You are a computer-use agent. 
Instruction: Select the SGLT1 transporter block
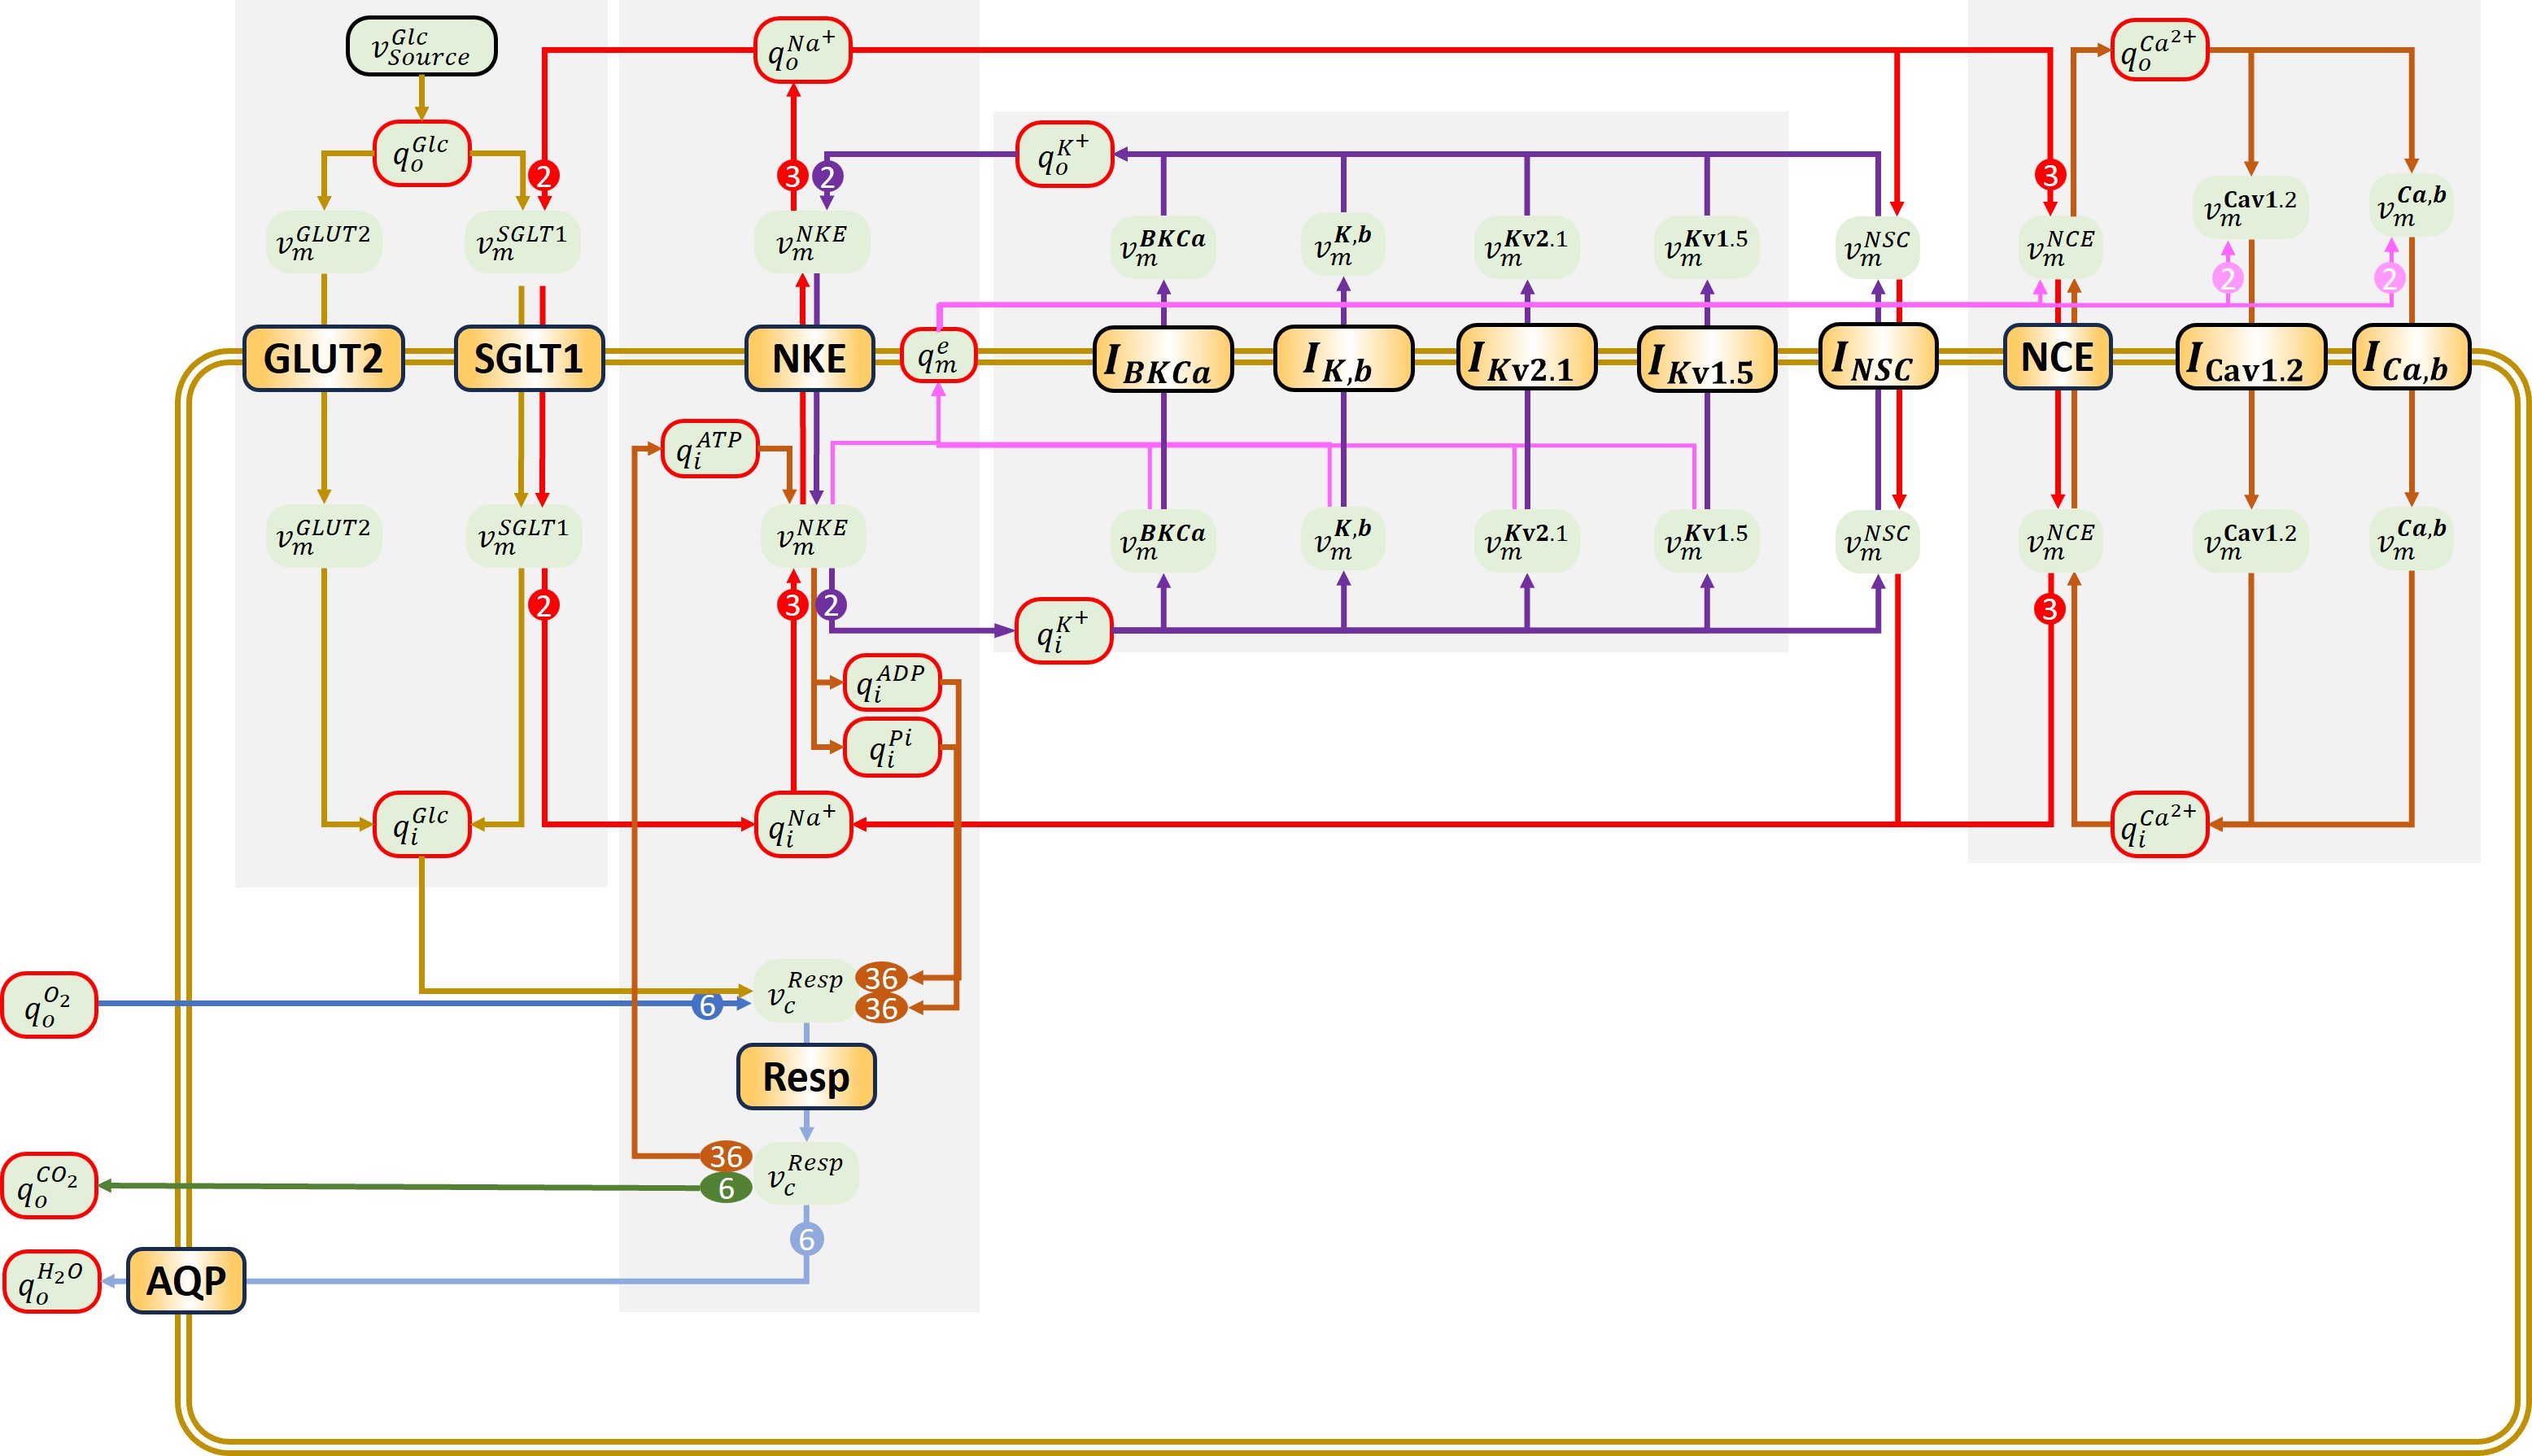pyautogui.click(x=528, y=358)
